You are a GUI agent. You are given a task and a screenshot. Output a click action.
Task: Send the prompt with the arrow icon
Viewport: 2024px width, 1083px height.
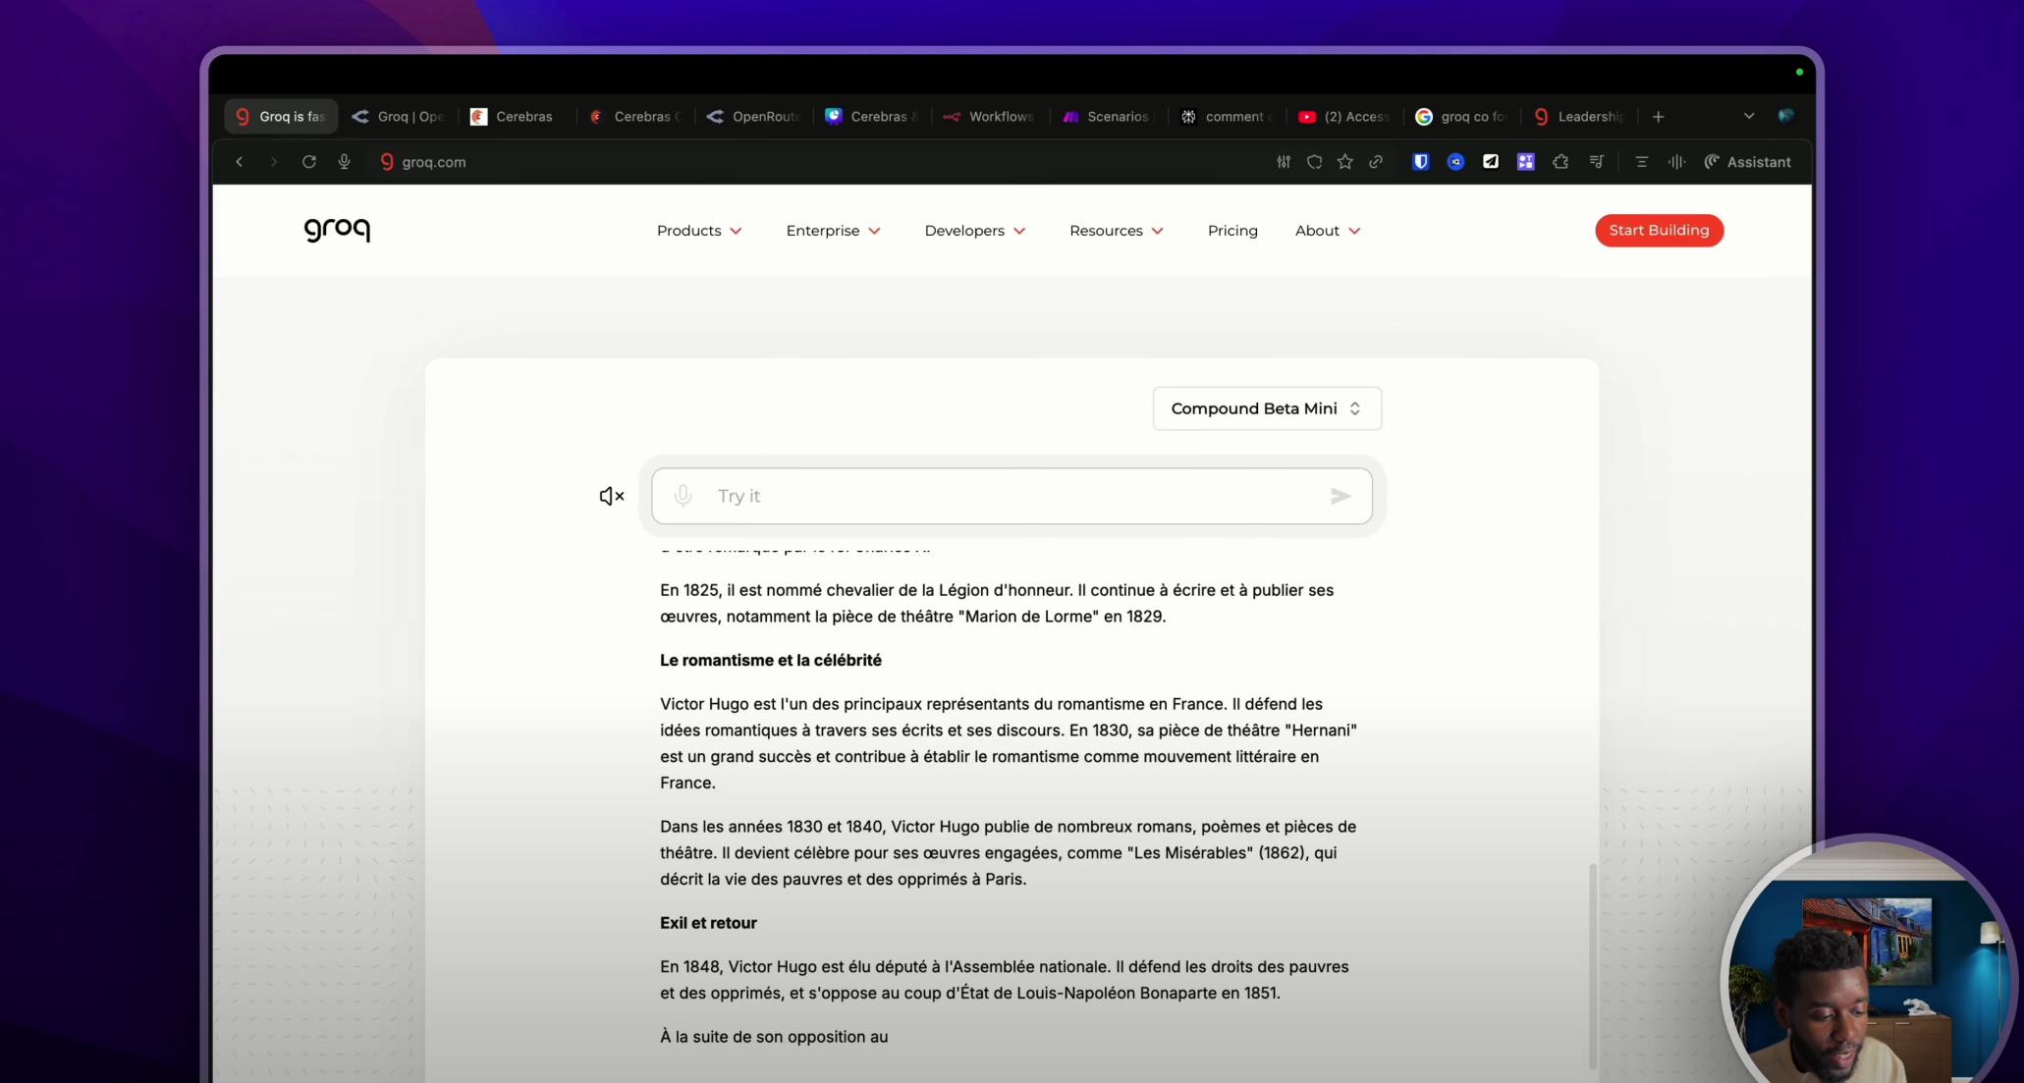tap(1340, 496)
